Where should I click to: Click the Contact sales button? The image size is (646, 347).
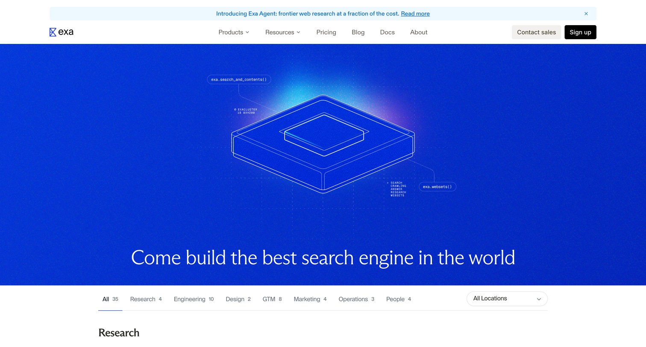(536, 32)
